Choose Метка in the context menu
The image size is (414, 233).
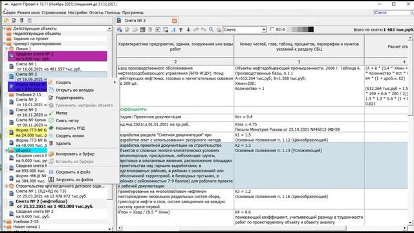[x=83, y=113]
